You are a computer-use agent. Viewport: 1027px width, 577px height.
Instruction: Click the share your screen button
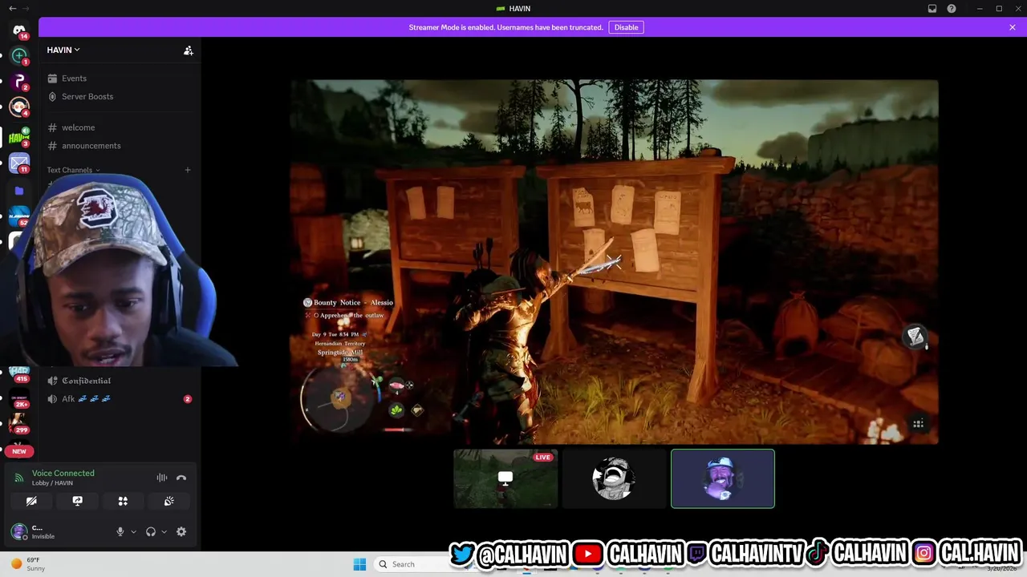(77, 501)
